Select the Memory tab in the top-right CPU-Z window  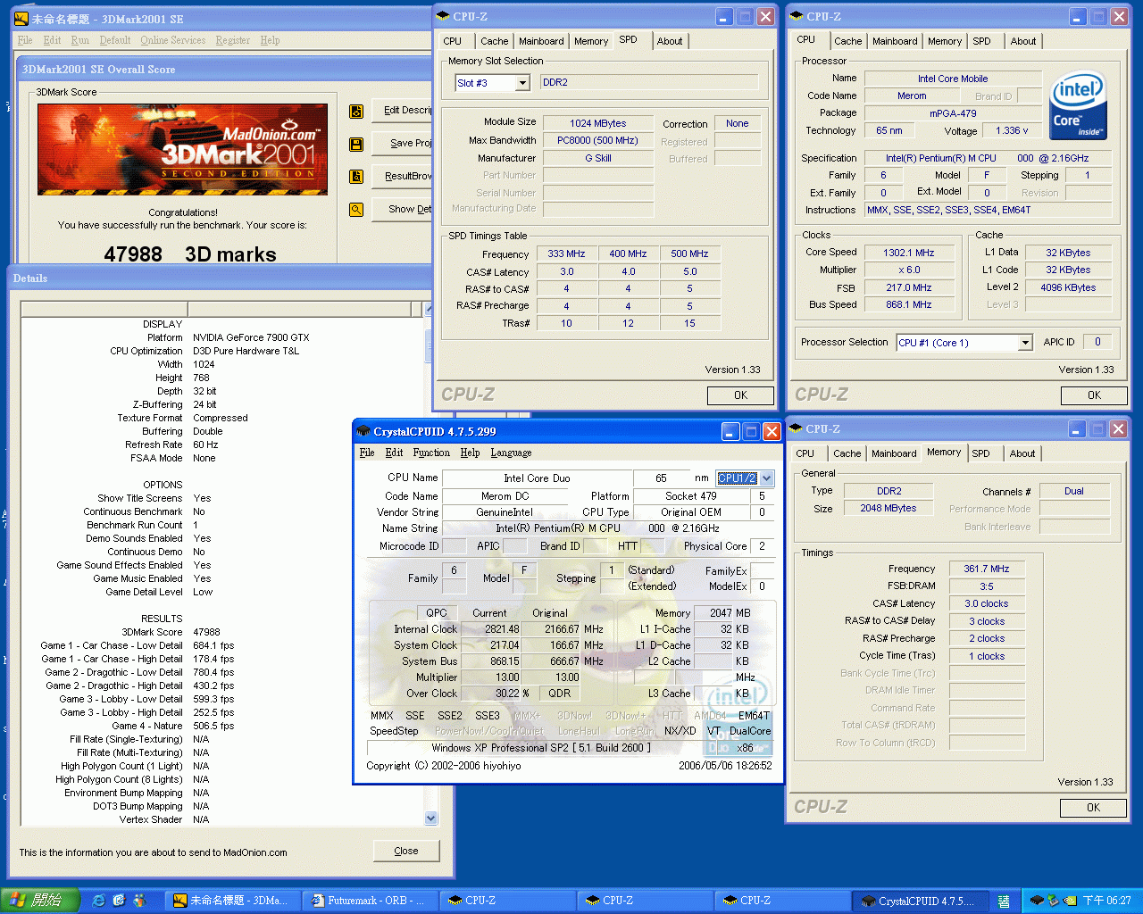coord(945,41)
